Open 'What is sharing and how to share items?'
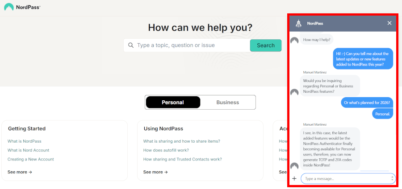Image resolution: width=402 pixels, height=189 pixels. (x=181, y=141)
